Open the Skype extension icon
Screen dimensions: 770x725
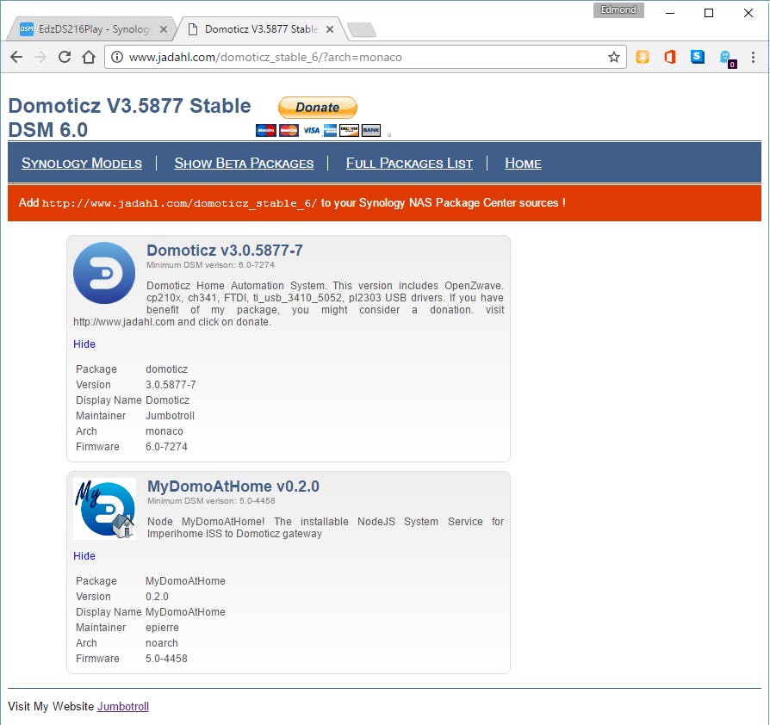pos(698,57)
